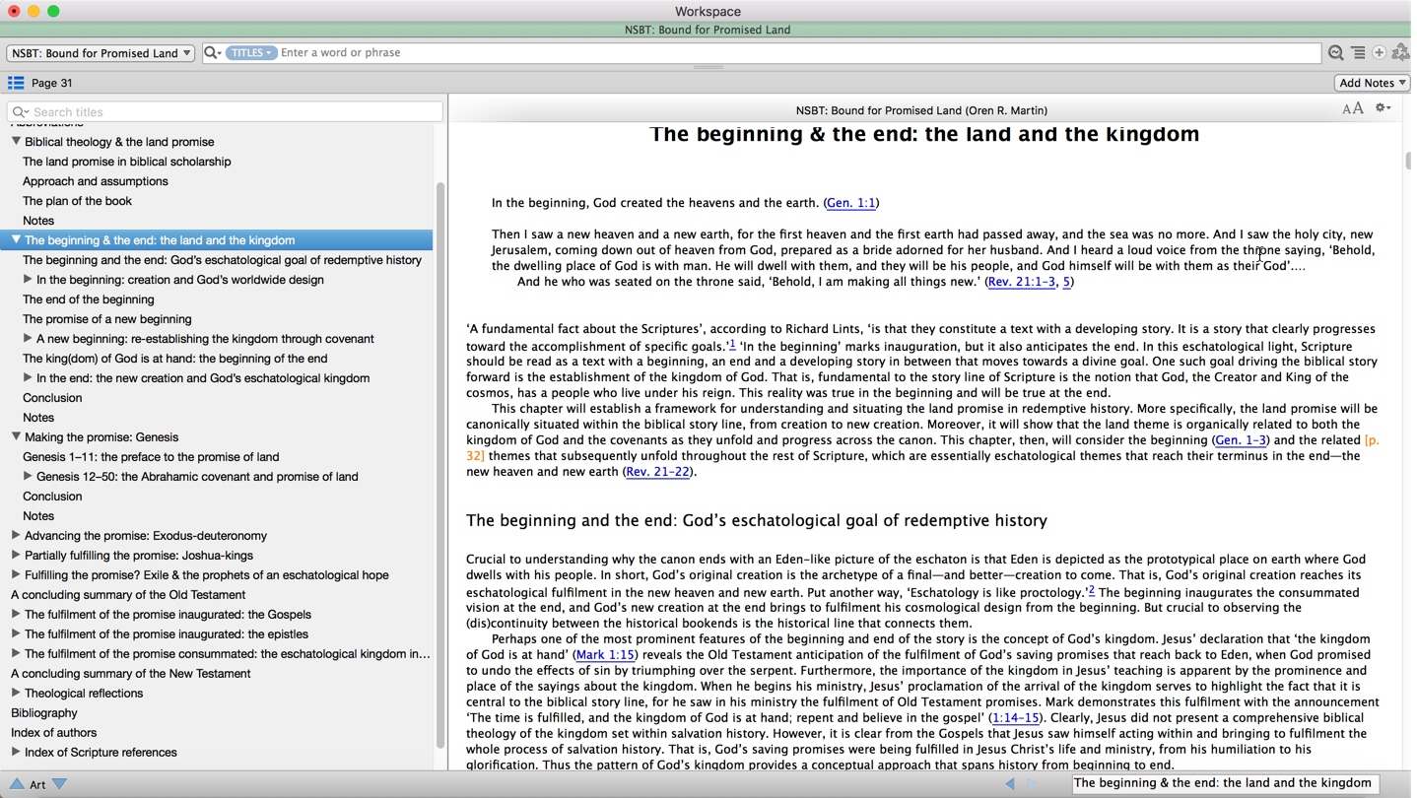Go back with the left history arrow

point(1010,784)
